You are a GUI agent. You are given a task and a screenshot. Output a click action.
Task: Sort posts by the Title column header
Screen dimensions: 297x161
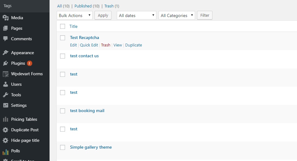coord(73,26)
